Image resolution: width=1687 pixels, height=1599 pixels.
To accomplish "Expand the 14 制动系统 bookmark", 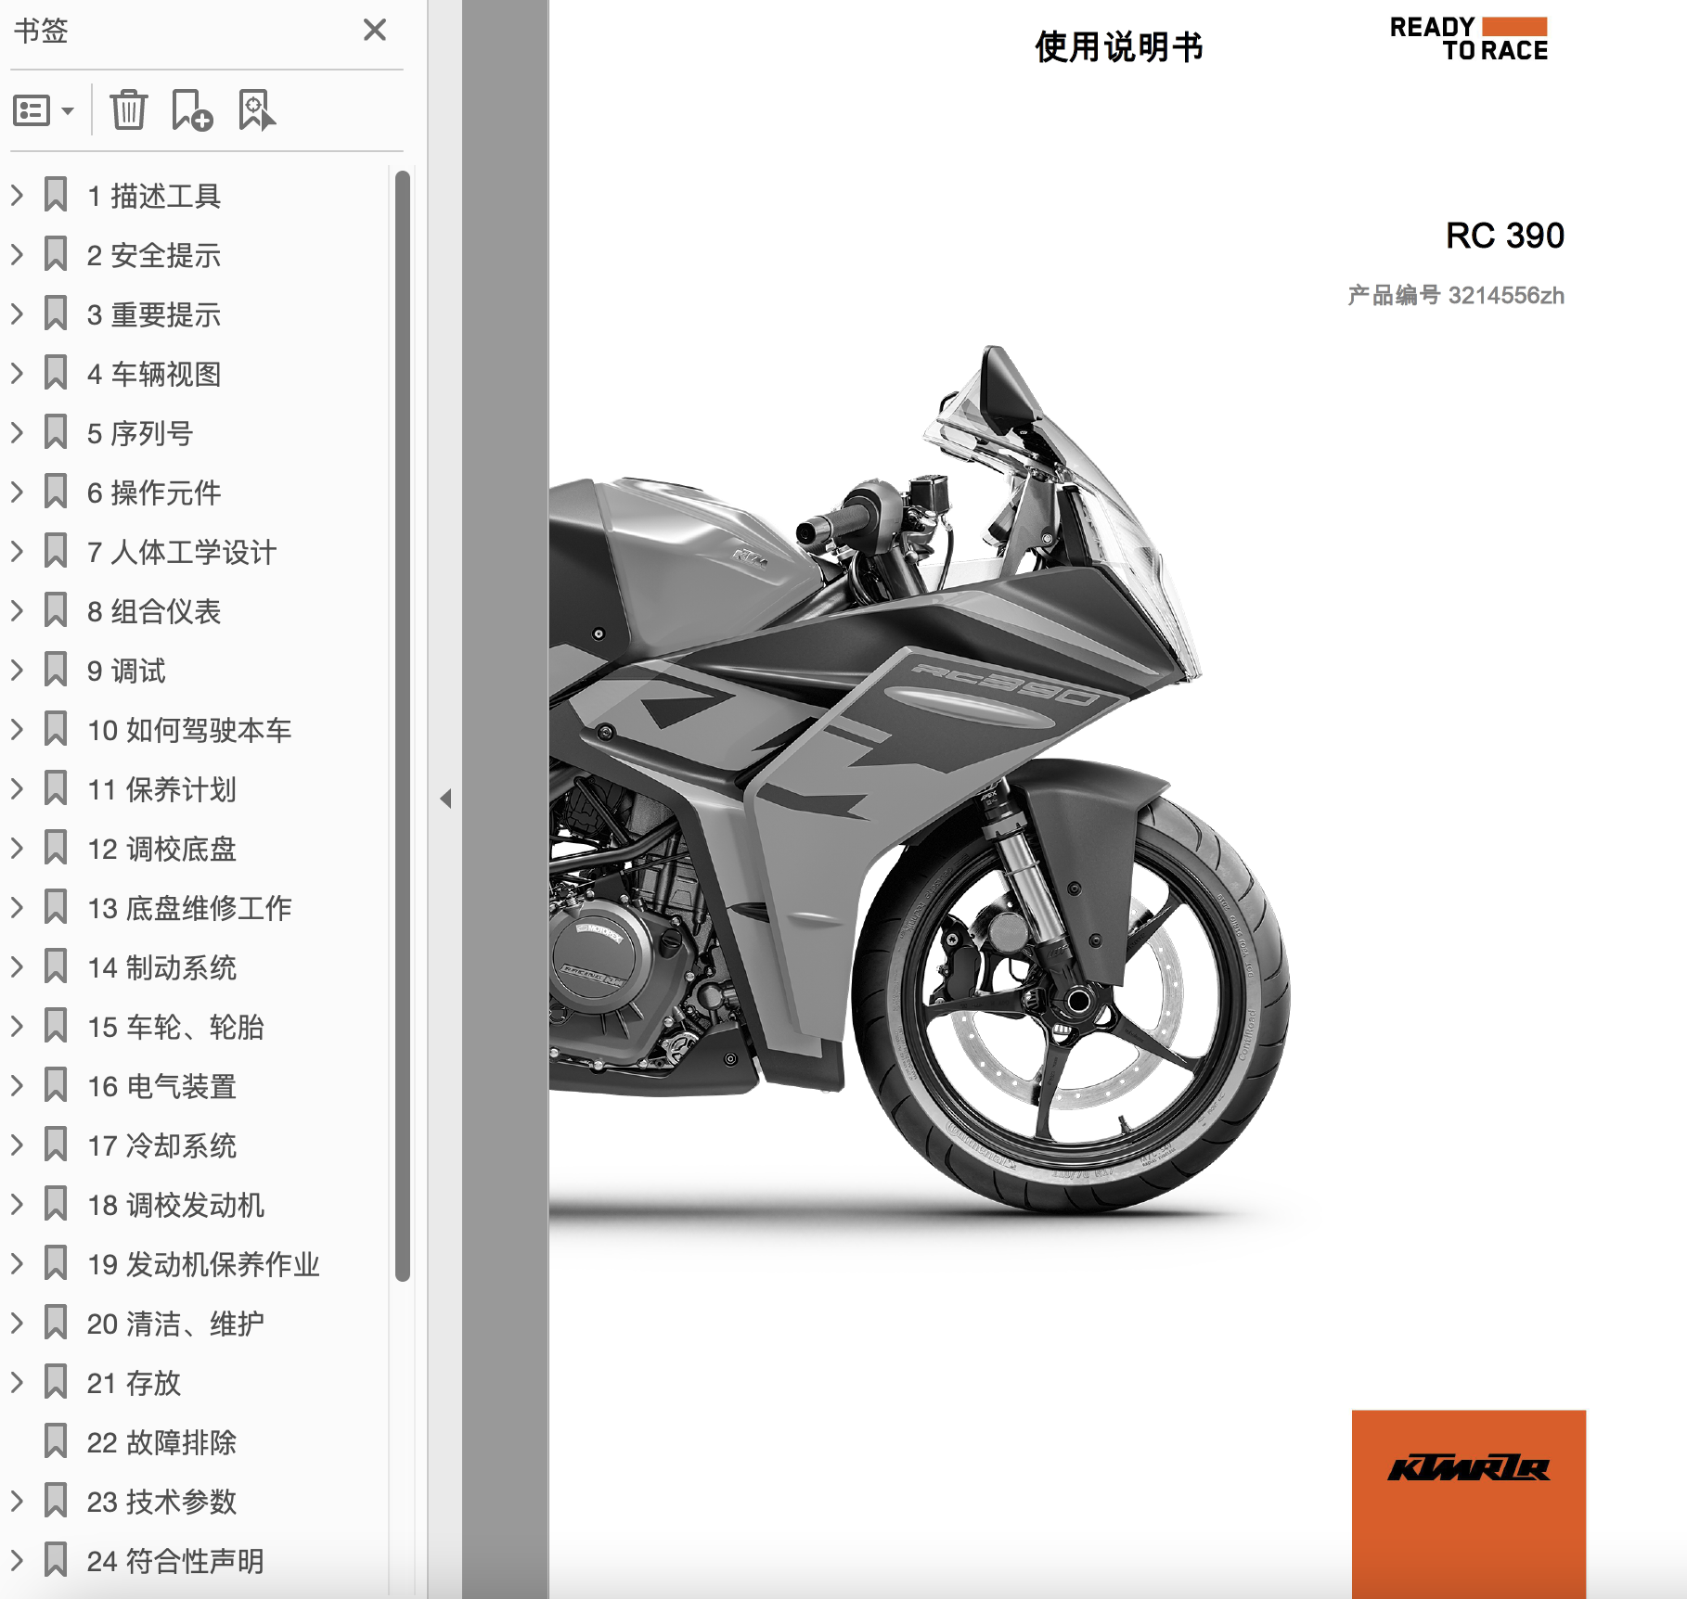I will click(x=17, y=966).
